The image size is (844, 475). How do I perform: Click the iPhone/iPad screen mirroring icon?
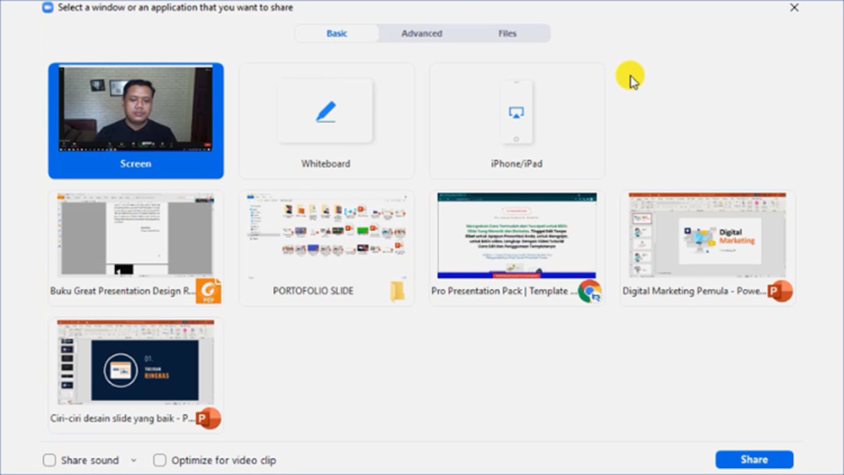point(516,112)
